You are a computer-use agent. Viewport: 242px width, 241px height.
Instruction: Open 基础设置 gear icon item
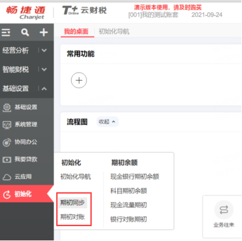click(x=7, y=107)
